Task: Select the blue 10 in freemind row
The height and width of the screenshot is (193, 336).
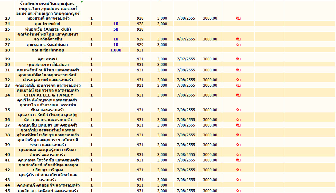Action: coord(116,24)
